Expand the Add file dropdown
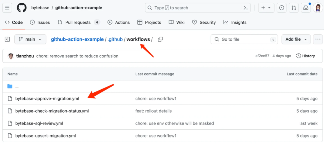 point(296,39)
